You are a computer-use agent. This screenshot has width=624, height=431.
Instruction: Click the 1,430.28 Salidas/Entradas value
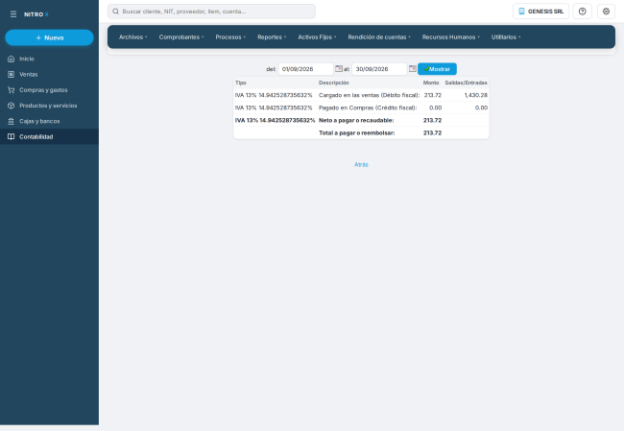tap(476, 95)
